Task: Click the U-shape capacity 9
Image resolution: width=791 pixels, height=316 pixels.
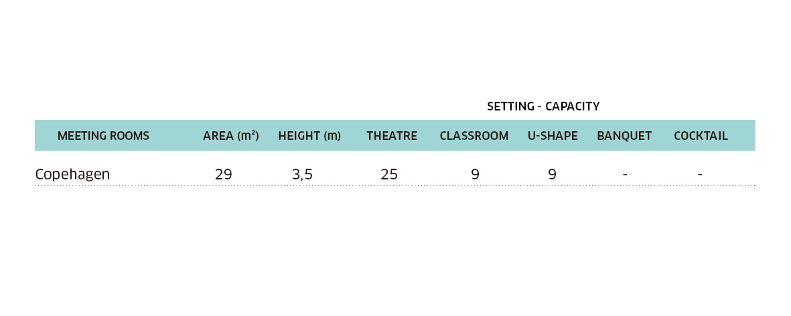Action: 553,174
